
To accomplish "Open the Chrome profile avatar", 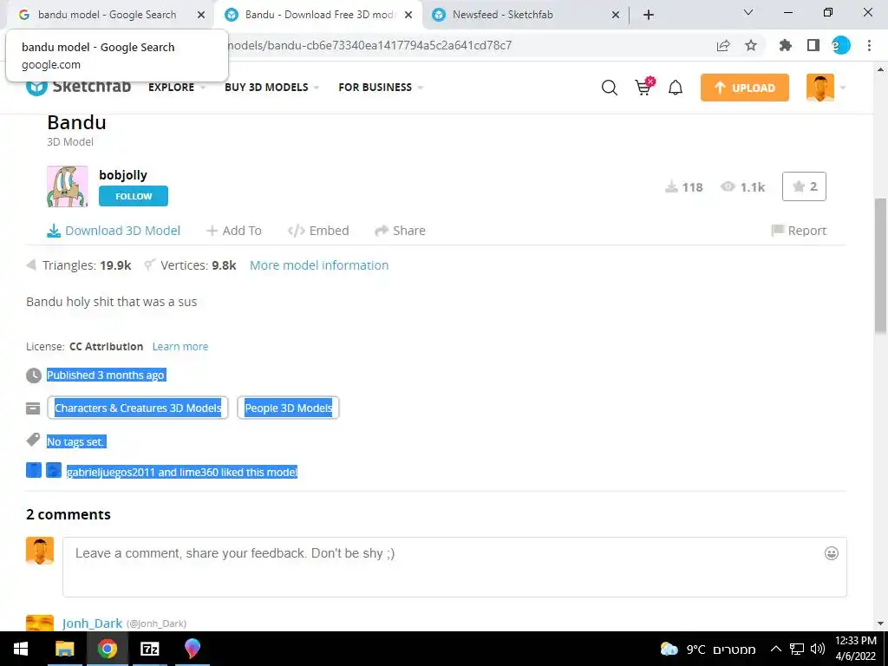I will [841, 45].
